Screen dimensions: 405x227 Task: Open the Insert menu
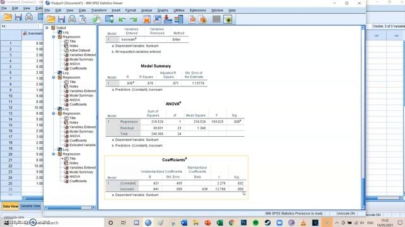point(116,10)
